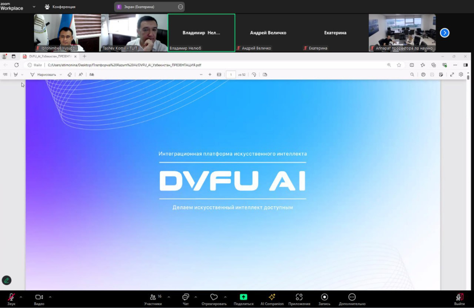The width and height of the screenshot is (474, 308).
Task: View site info via Файл icon
Action: 35,65
